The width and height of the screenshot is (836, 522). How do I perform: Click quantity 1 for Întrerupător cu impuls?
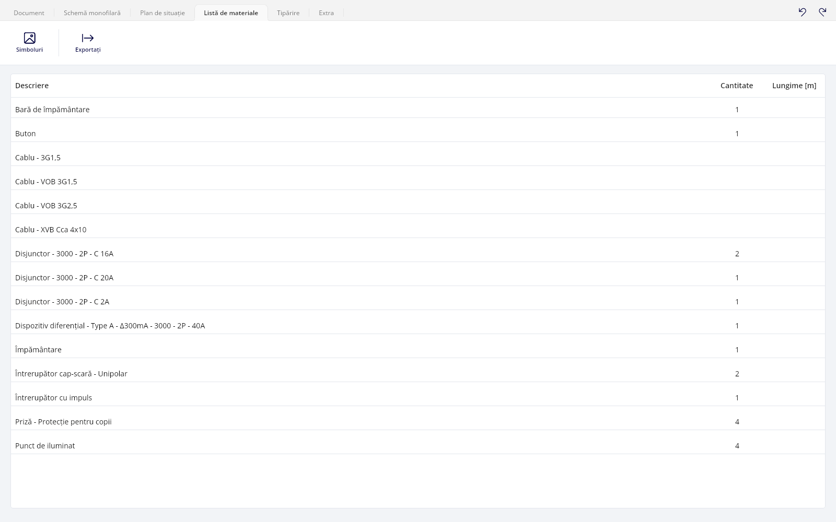(x=737, y=398)
